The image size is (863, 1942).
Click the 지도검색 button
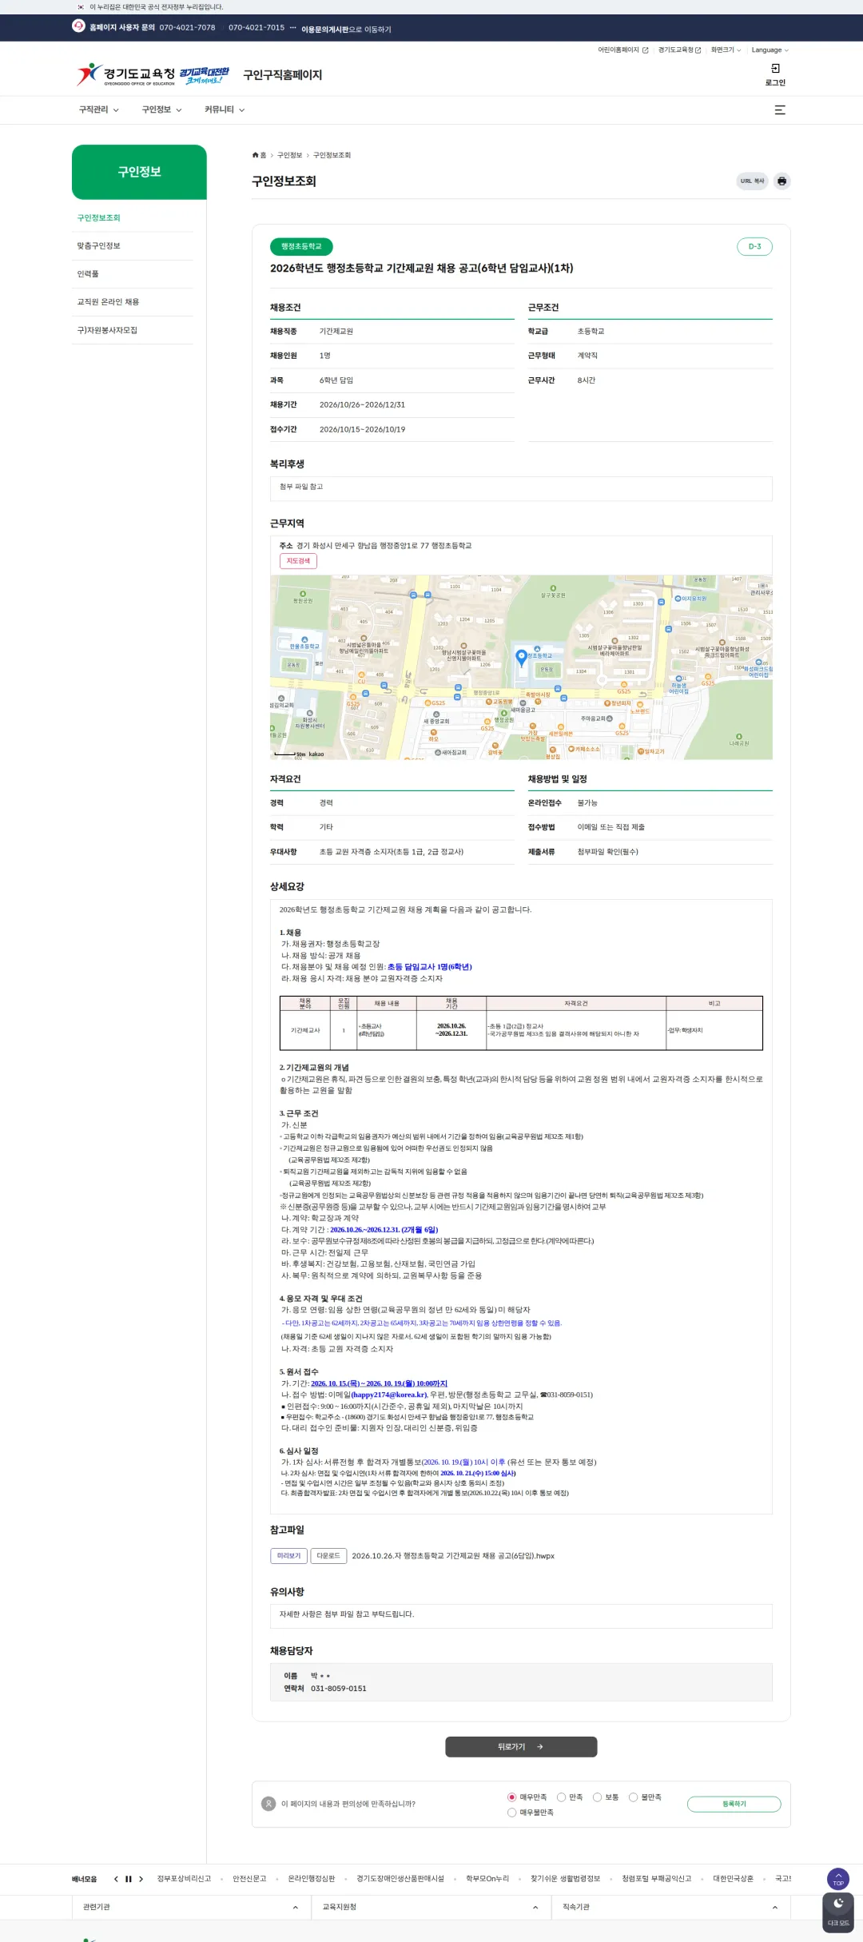[298, 561]
